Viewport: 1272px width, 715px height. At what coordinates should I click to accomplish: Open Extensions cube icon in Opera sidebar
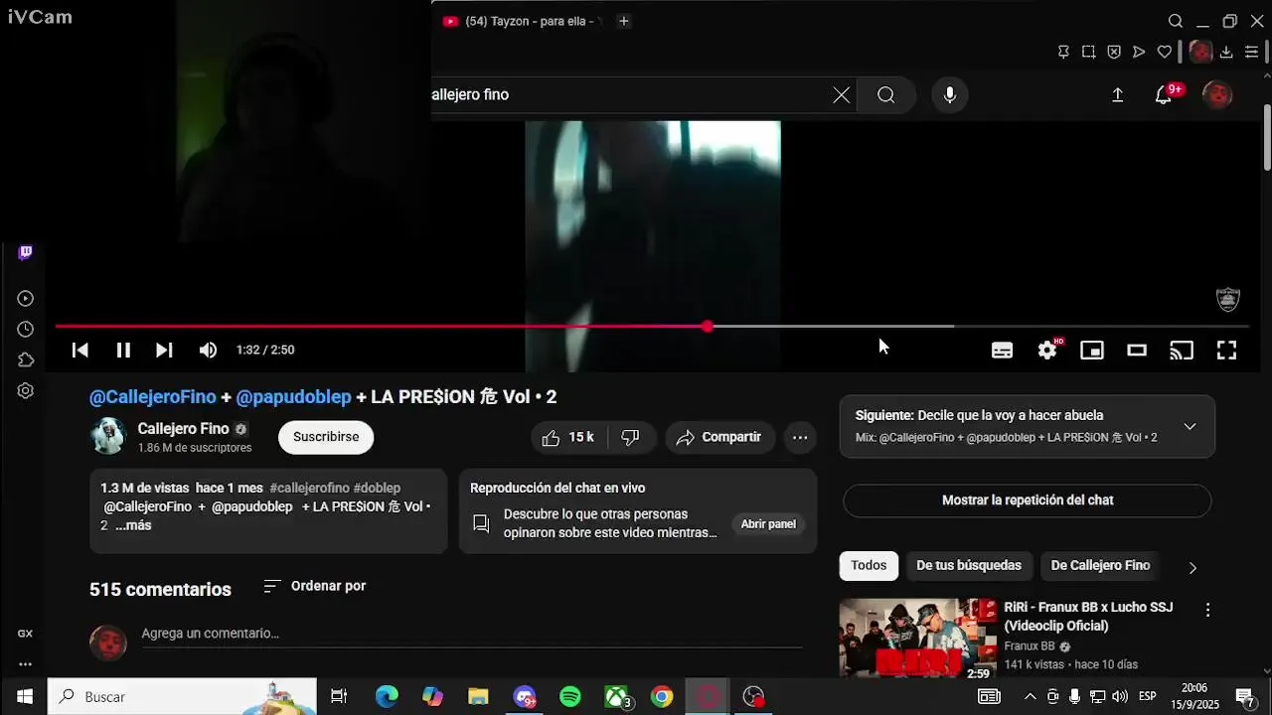click(26, 360)
